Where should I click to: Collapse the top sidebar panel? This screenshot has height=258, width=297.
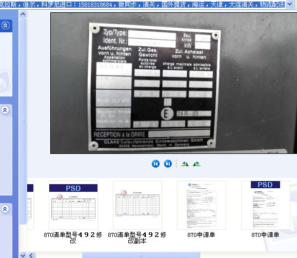pos(5,25)
